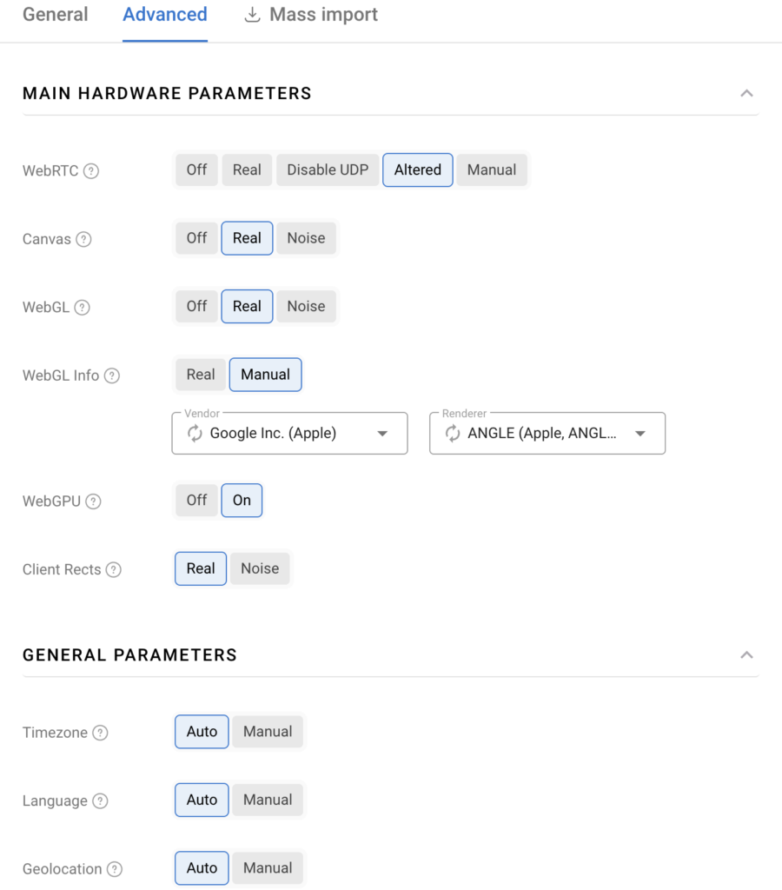Image resolution: width=782 pixels, height=890 pixels.
Task: Set WebRTC to Disable UDP
Action: [328, 170]
